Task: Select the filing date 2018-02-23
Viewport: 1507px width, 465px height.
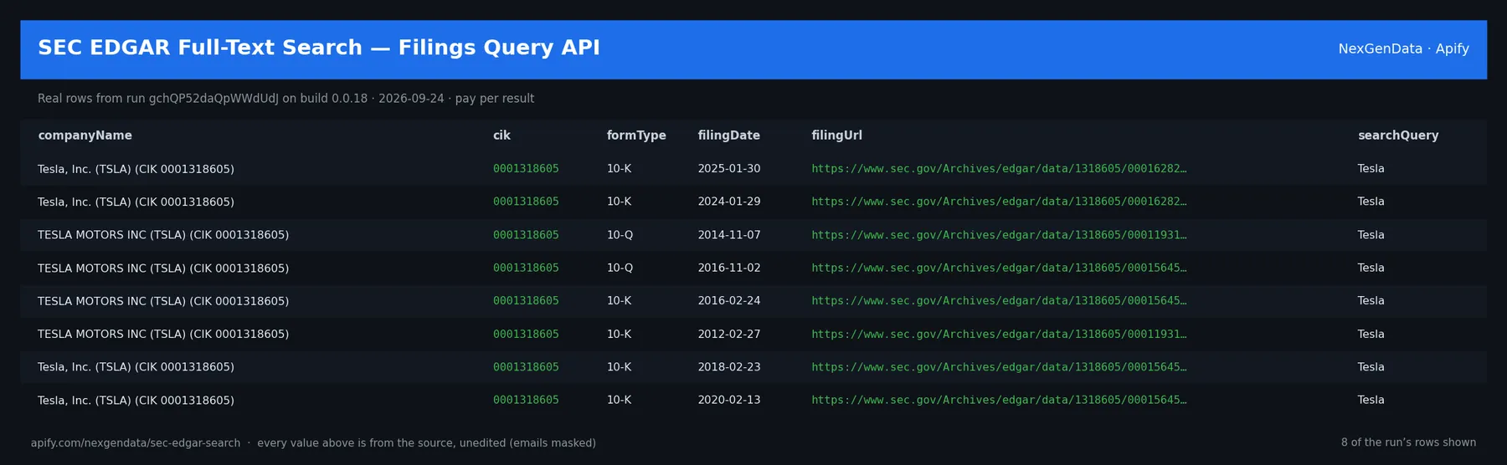Action: pos(729,367)
